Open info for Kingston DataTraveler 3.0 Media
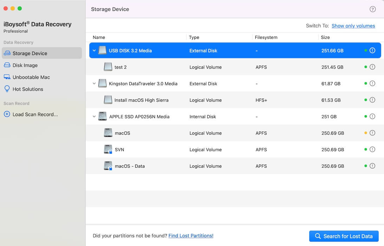 click(372, 84)
